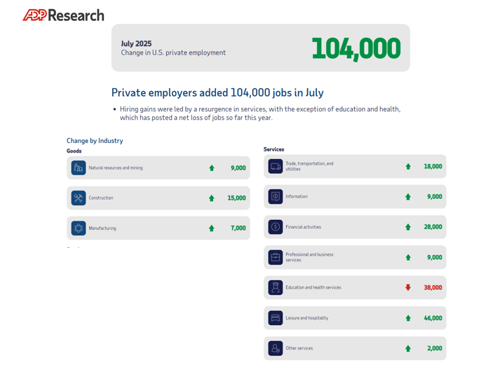Click the red down arrow for Education and health

tap(408, 287)
